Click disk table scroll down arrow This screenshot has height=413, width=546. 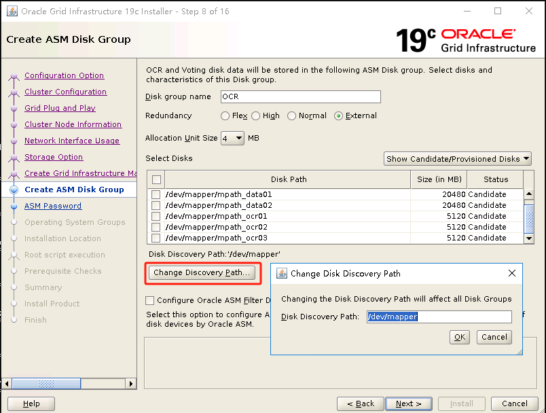coord(529,238)
